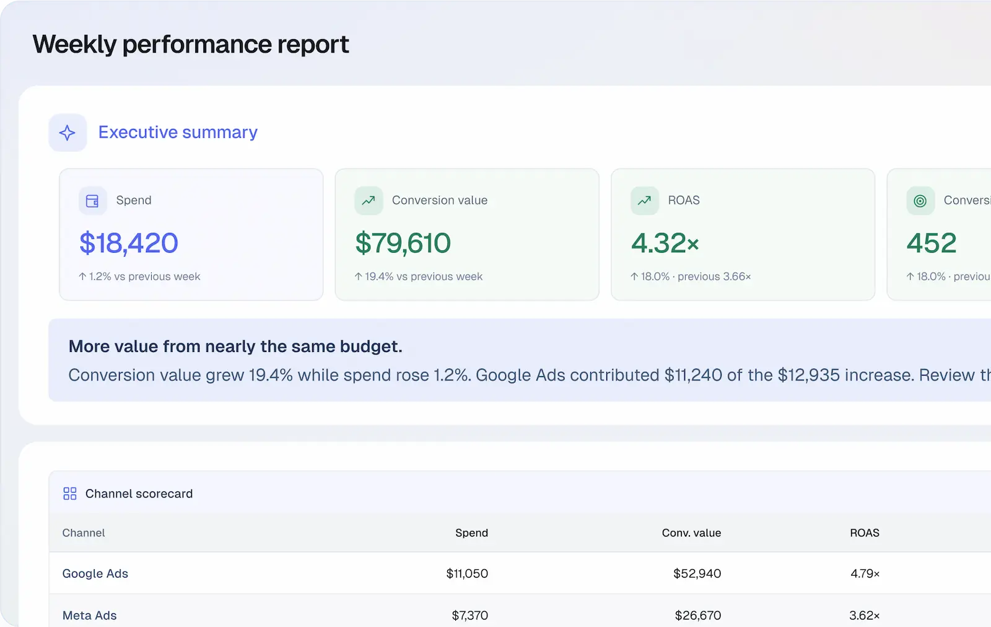Click Meta Ads spend $7,370
Viewport: 991px width, 627px height.
(x=469, y=615)
